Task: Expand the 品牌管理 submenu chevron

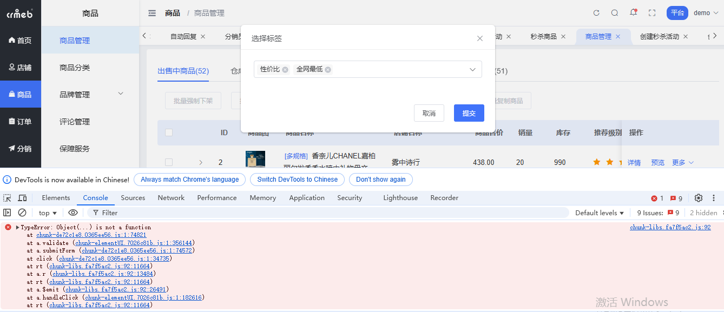Action: (120, 94)
